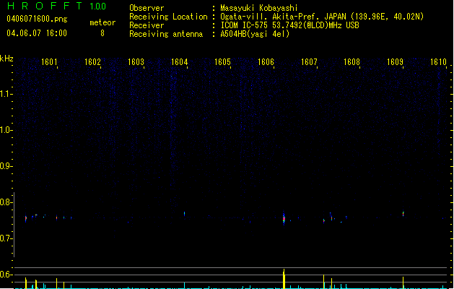Click the 'Receiver' field label
This screenshot has width=454, height=289.
pos(147,25)
